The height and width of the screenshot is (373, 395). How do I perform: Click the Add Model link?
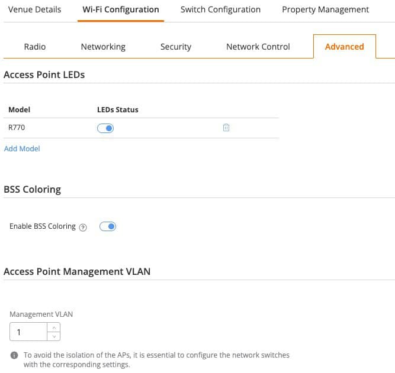(x=22, y=148)
